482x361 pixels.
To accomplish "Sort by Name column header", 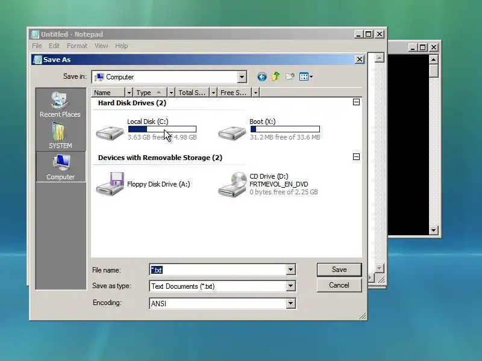I will [x=108, y=93].
